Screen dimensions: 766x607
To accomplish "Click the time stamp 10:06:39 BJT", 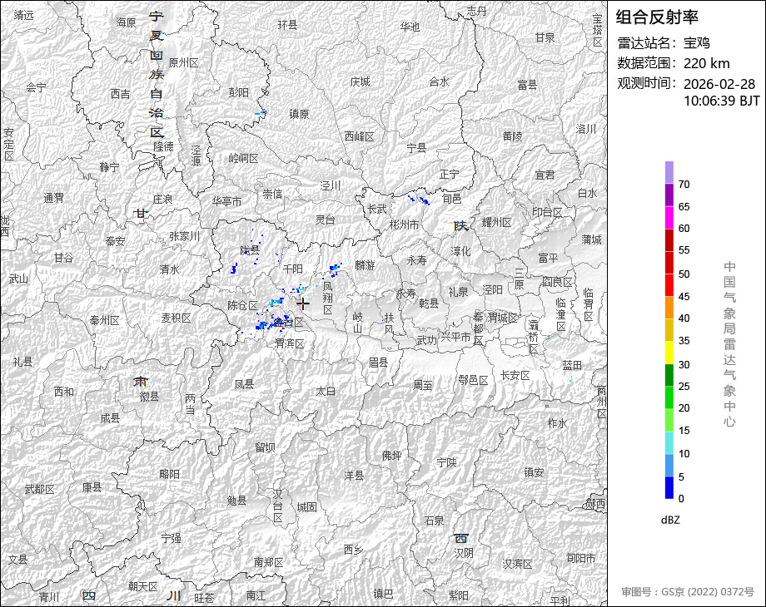I will pos(722,101).
